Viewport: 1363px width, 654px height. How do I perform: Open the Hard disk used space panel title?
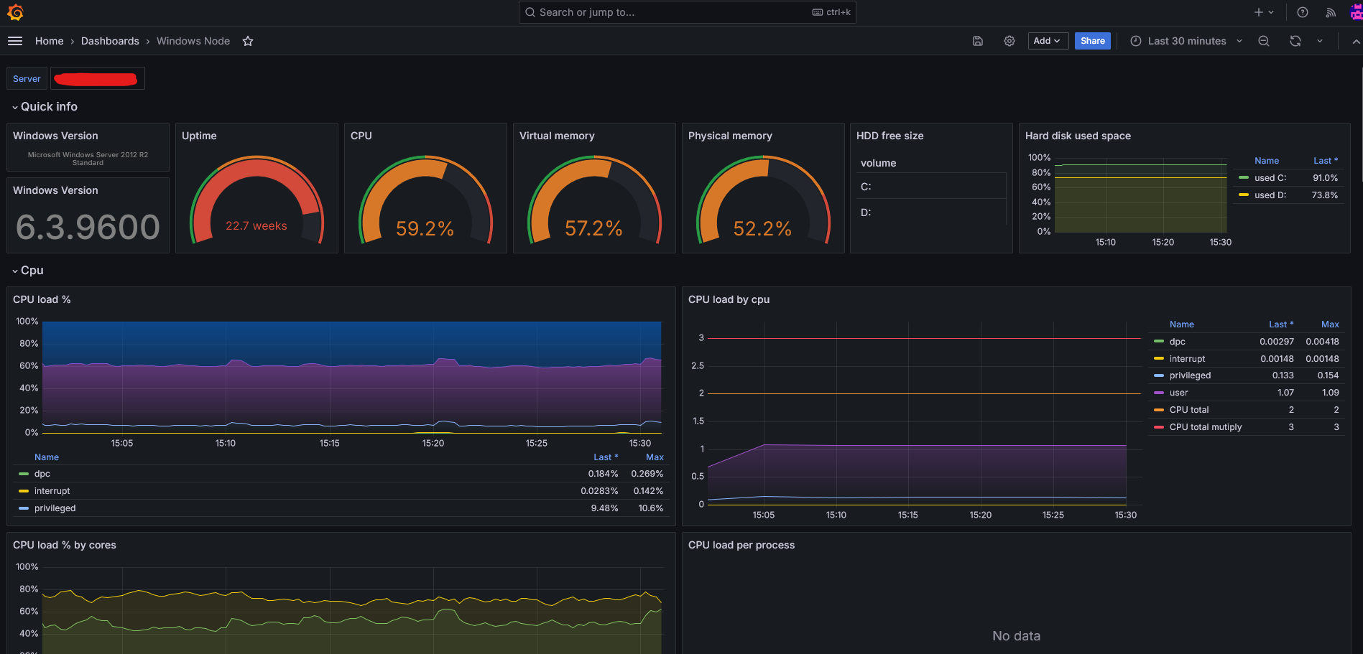coord(1078,136)
